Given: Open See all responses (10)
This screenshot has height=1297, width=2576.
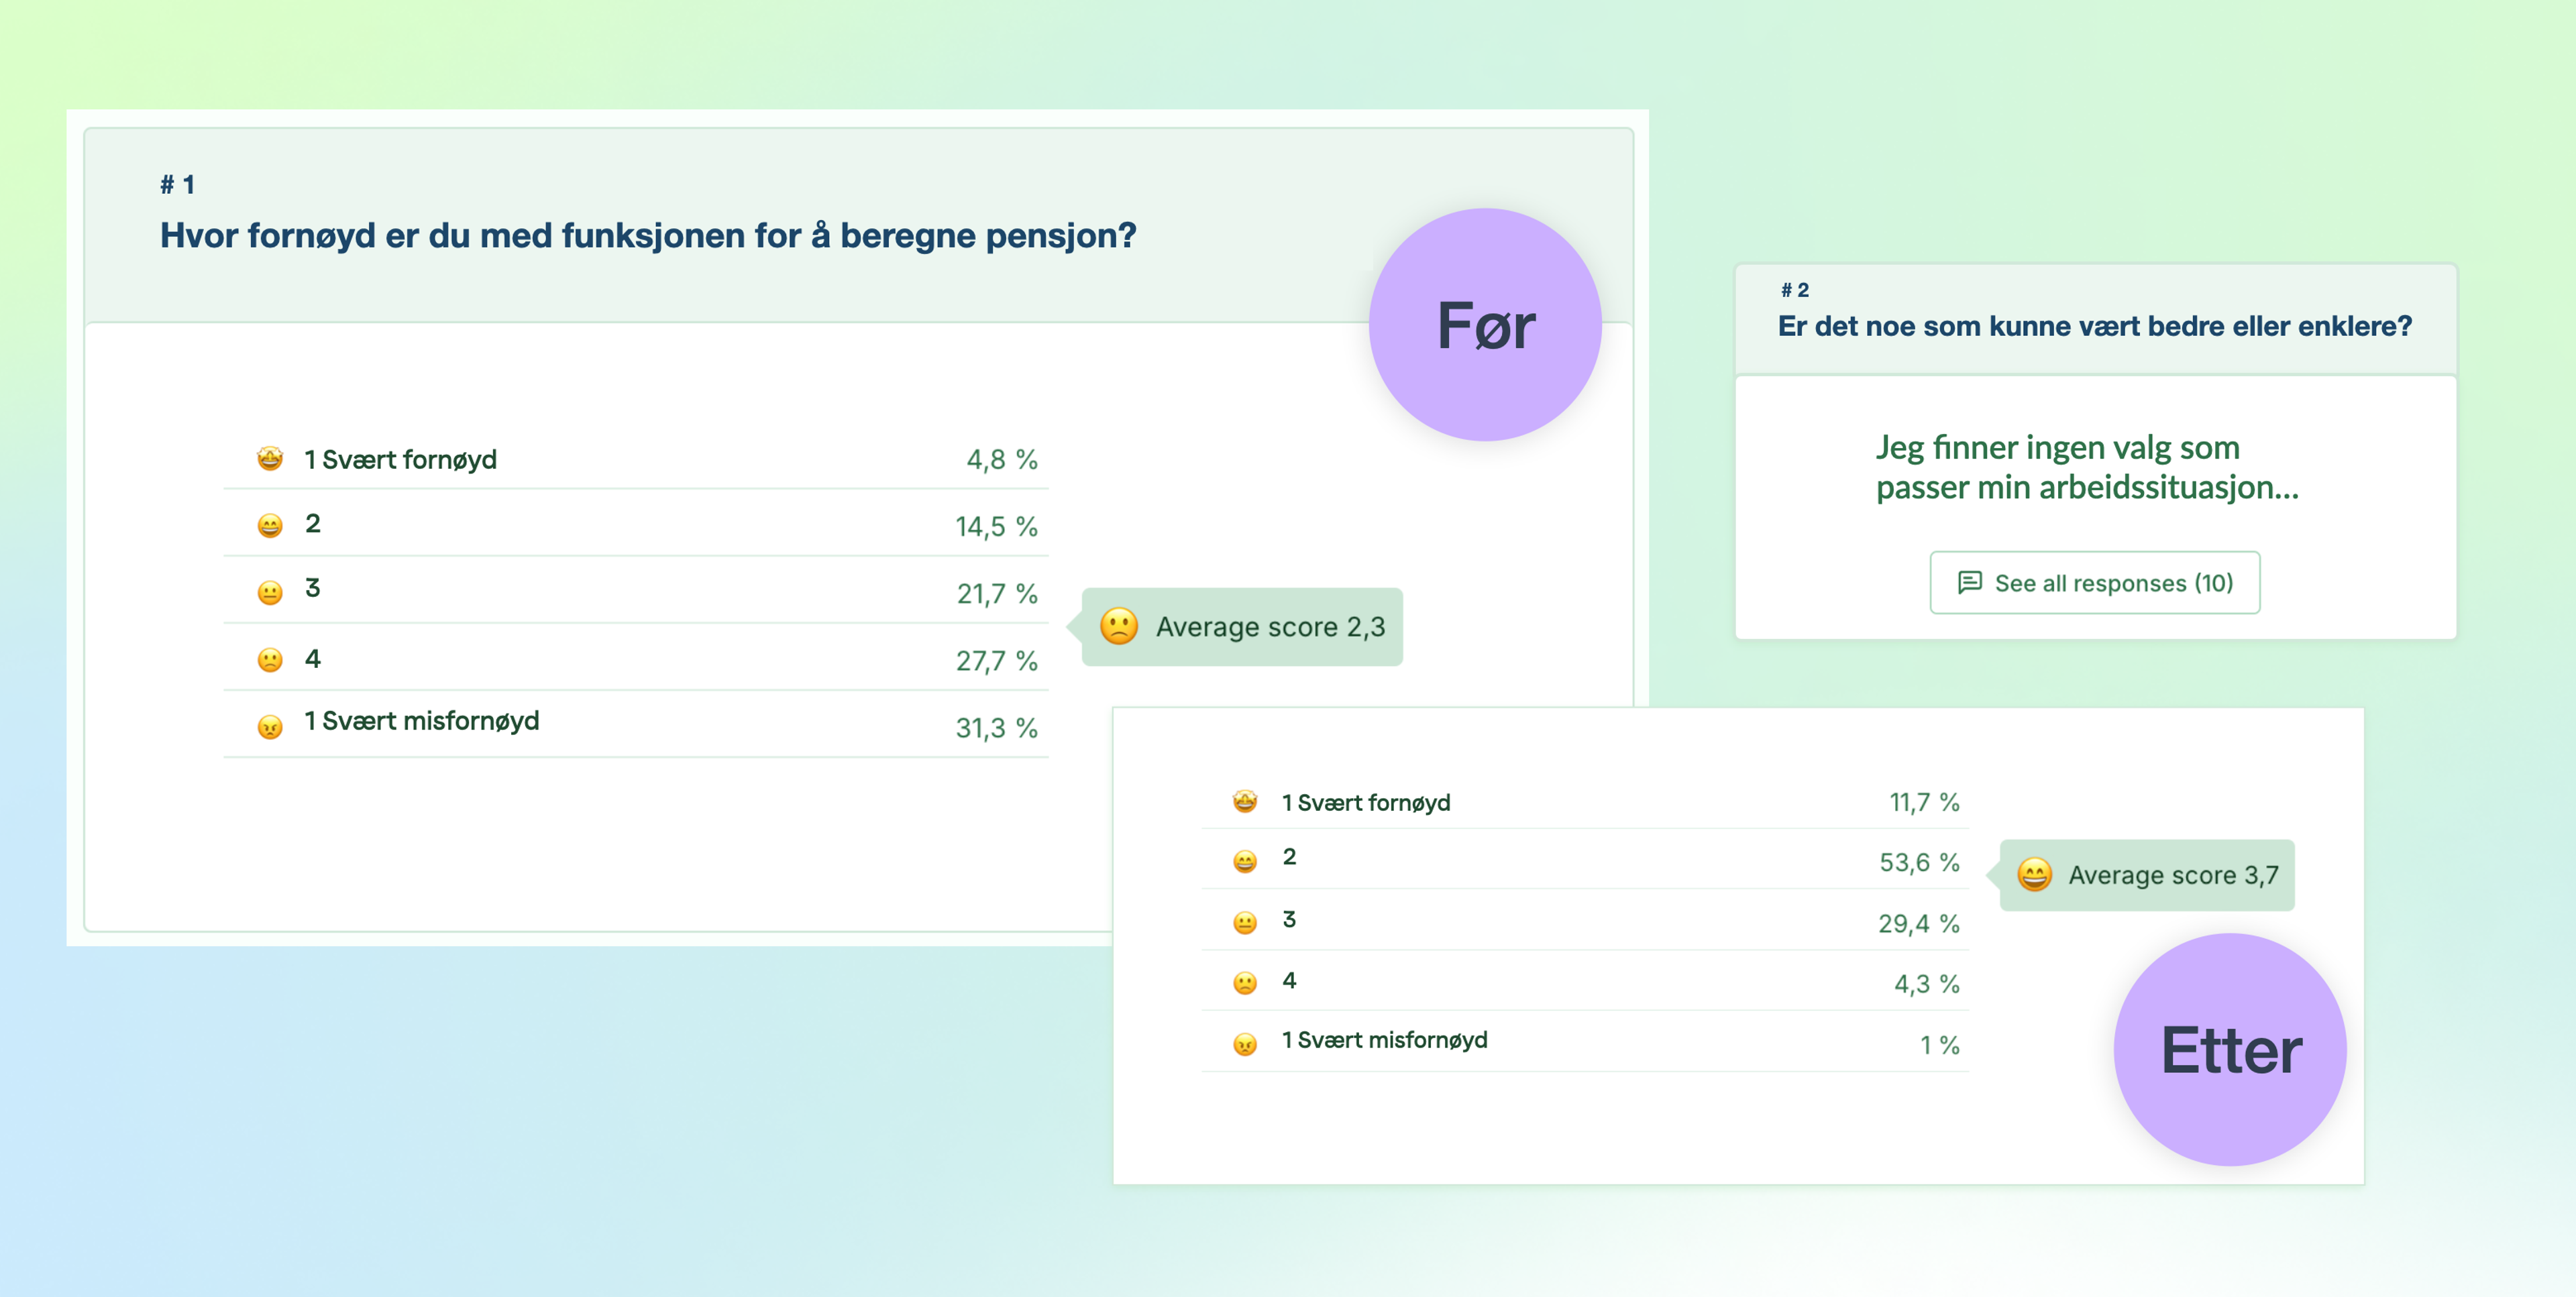Looking at the screenshot, I should 2094,582.
